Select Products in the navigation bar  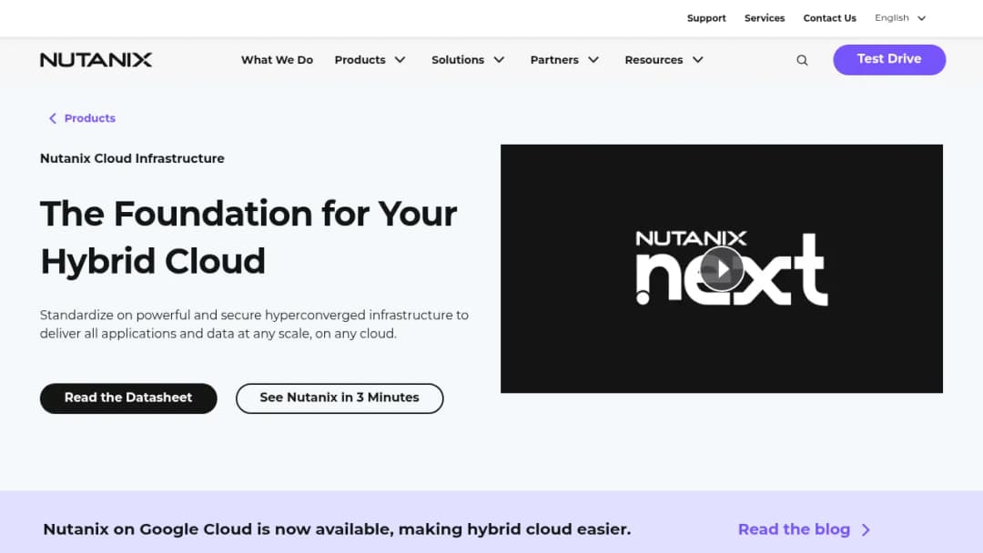[360, 60]
